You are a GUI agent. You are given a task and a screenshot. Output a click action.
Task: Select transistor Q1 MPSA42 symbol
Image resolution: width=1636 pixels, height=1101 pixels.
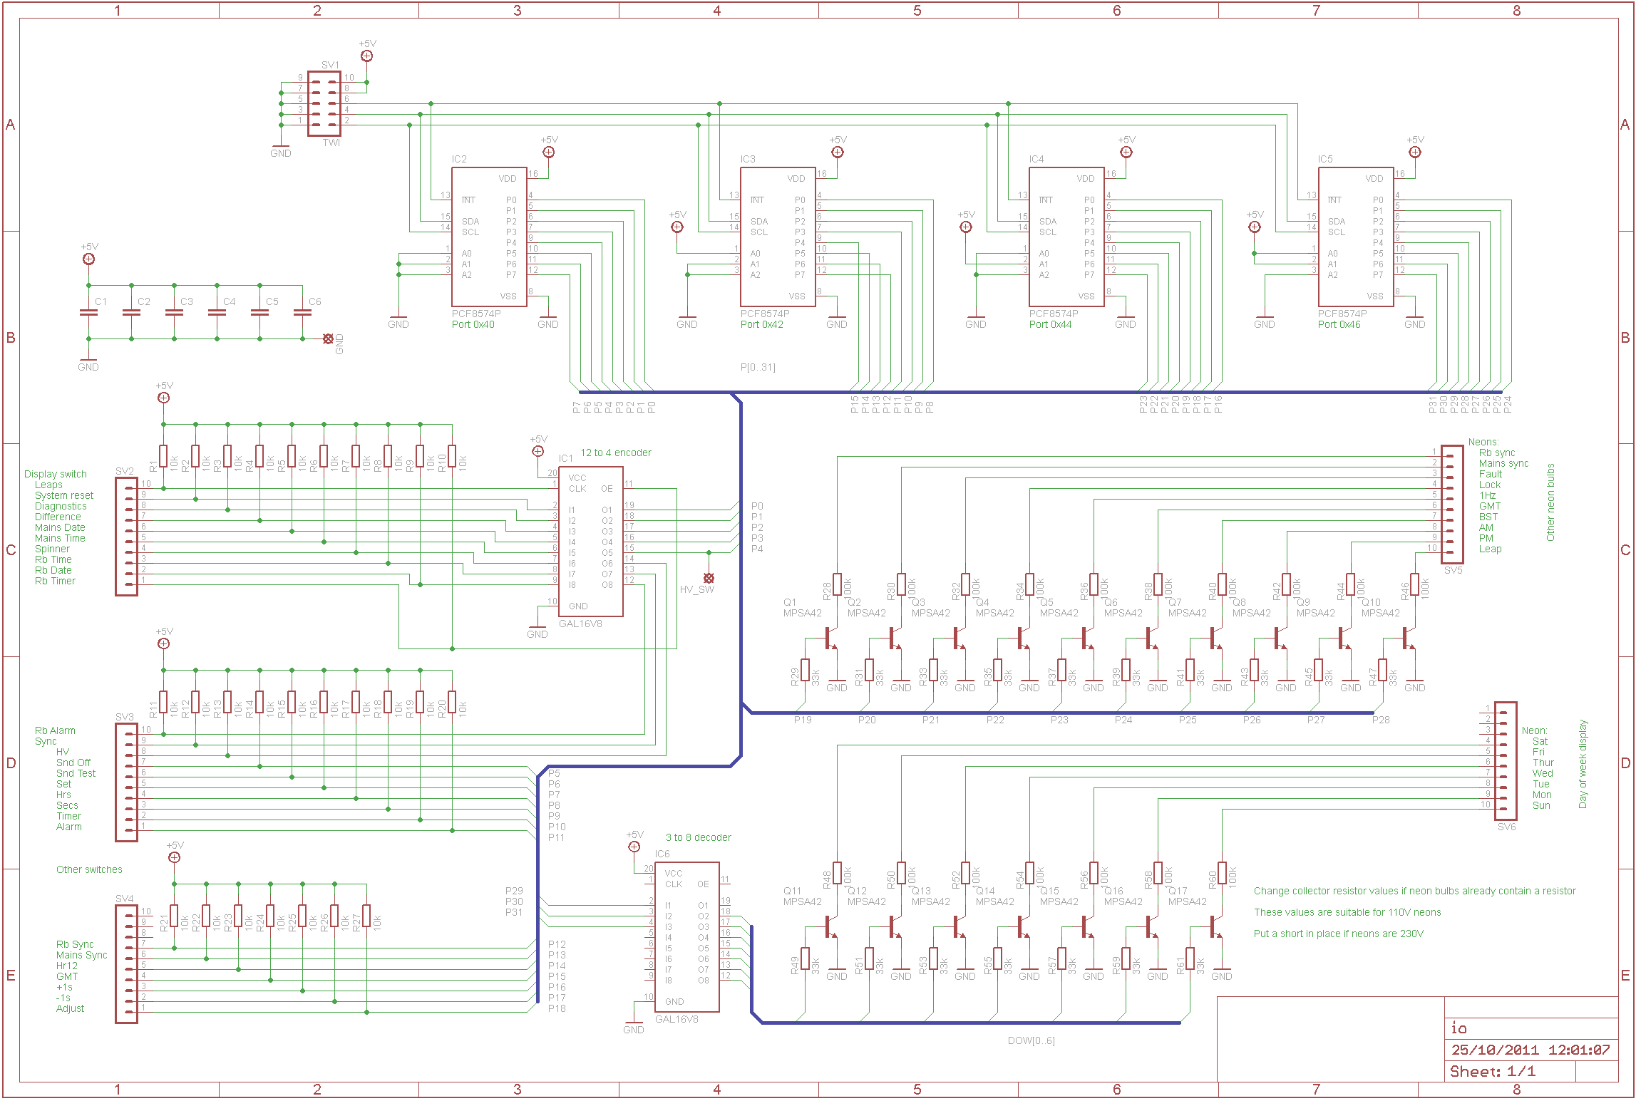click(830, 638)
